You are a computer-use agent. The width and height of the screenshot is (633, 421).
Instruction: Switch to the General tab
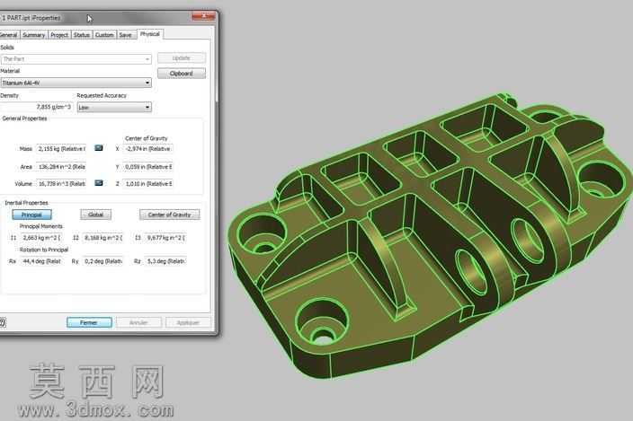[x=9, y=35]
